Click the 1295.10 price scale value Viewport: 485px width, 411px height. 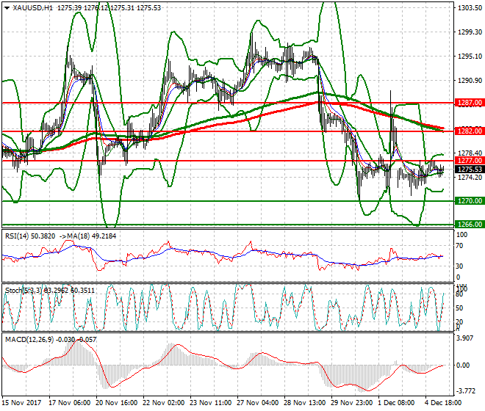click(470, 57)
